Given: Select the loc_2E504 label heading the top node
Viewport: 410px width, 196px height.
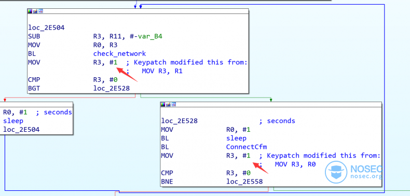Looking at the screenshot, I should [x=46, y=27].
